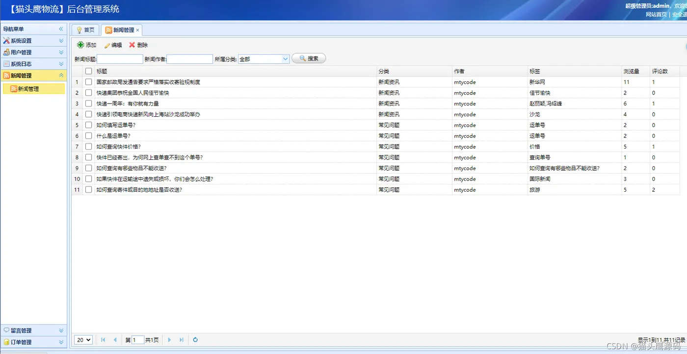The height and width of the screenshot is (354, 687).
Task: Expand the 系统日志 accordion section
Action: pyautogui.click(x=61, y=64)
